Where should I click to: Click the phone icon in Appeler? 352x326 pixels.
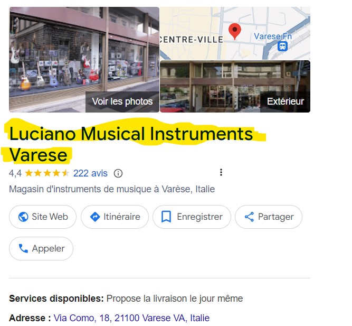23,248
